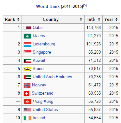
Task: Click the Kuwait flag icon
Action: (x=27, y=61)
